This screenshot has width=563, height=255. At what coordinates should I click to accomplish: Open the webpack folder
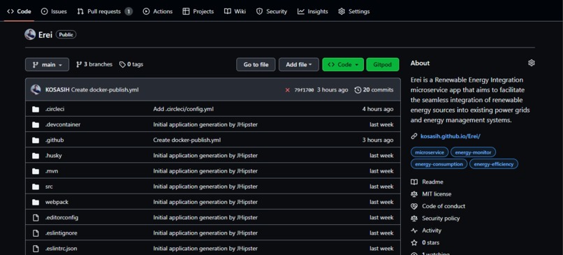coord(57,202)
